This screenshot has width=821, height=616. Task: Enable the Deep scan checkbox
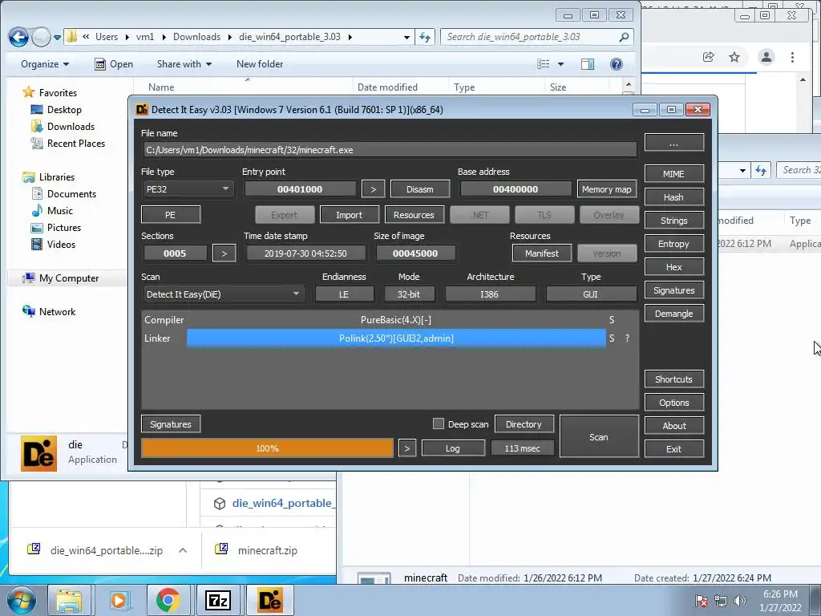[x=439, y=423]
